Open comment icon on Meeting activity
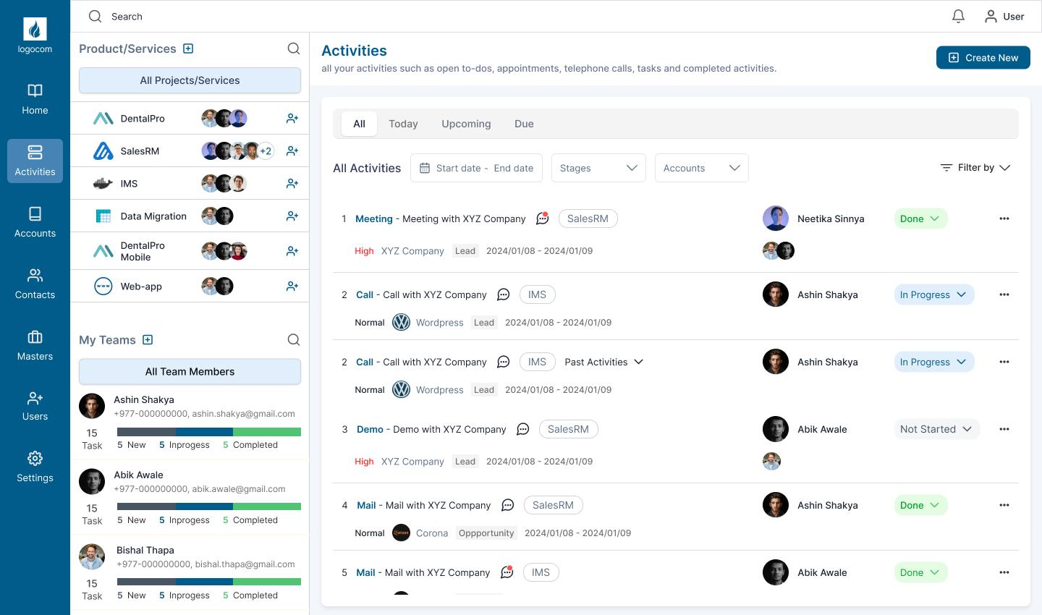The image size is (1042, 615). [x=542, y=219]
